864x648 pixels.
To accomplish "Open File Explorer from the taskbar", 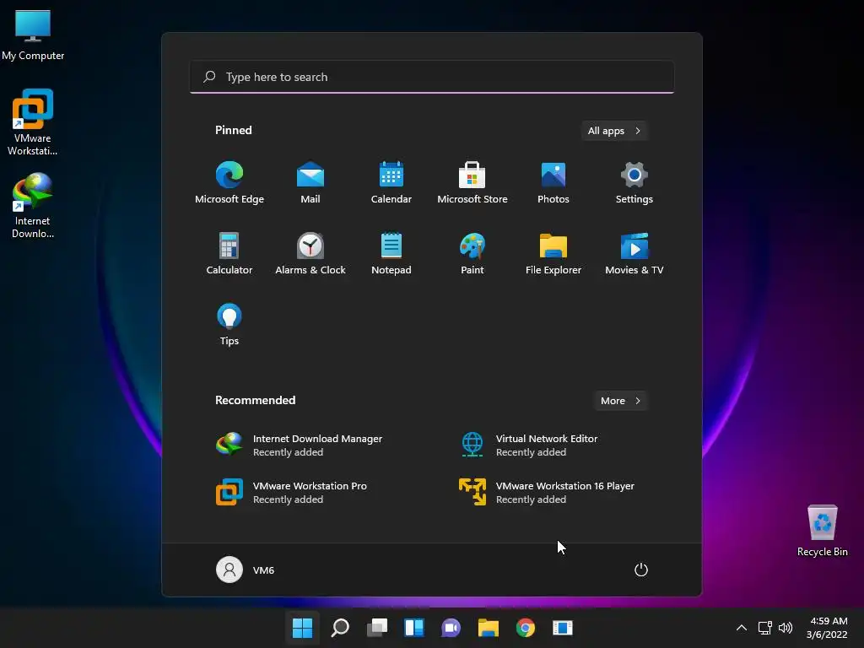I will (x=489, y=628).
